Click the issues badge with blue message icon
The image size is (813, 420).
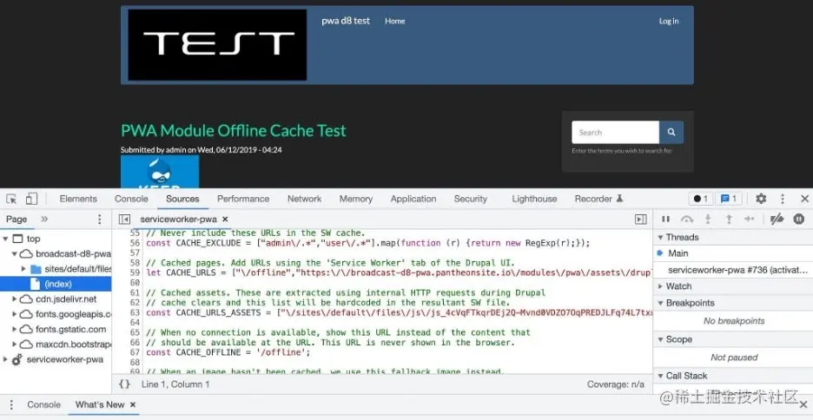729,199
